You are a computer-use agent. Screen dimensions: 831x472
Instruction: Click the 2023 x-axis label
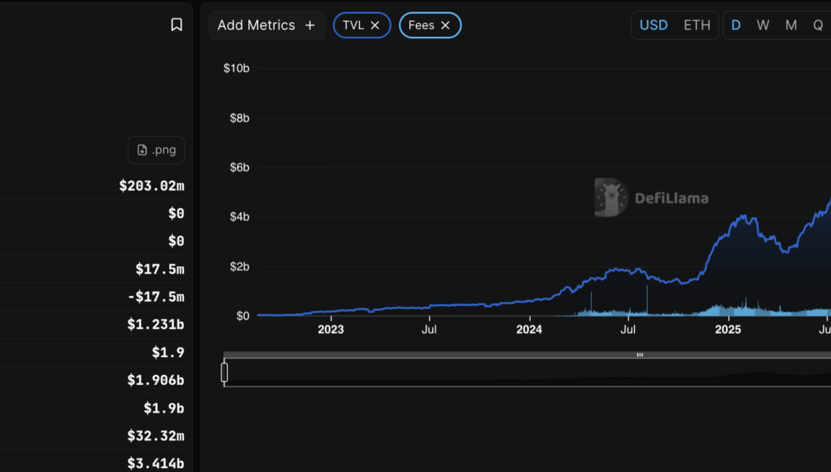(330, 330)
